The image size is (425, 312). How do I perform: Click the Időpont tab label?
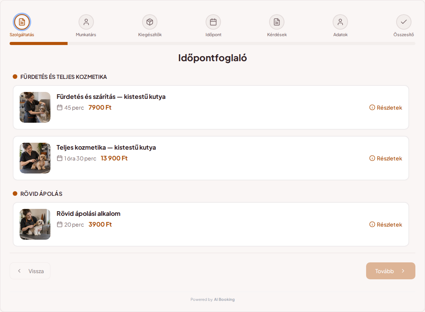[213, 35]
